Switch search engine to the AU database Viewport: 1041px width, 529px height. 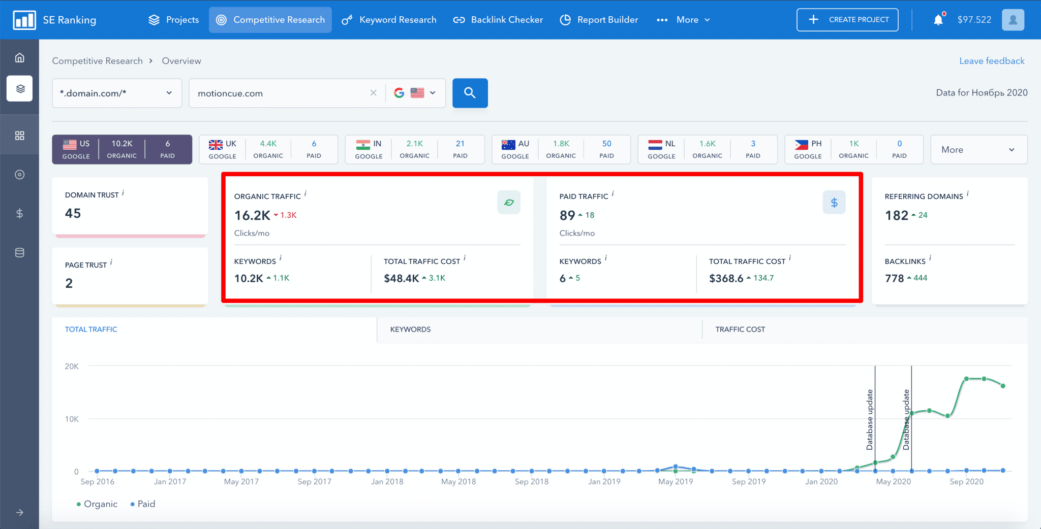561,149
